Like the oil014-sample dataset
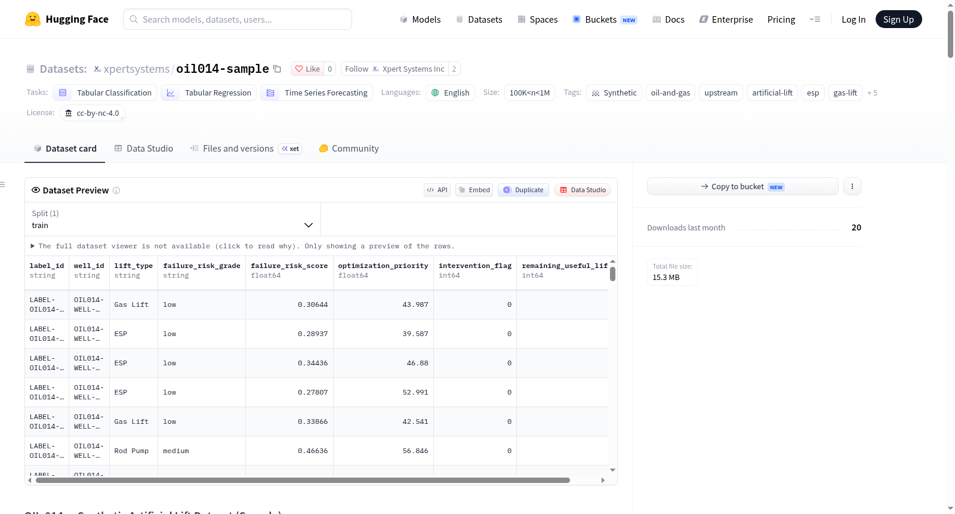 pyautogui.click(x=307, y=69)
